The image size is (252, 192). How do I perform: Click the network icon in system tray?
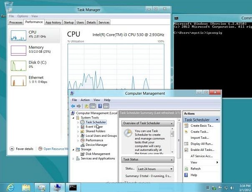pyautogui.click(x=226, y=188)
